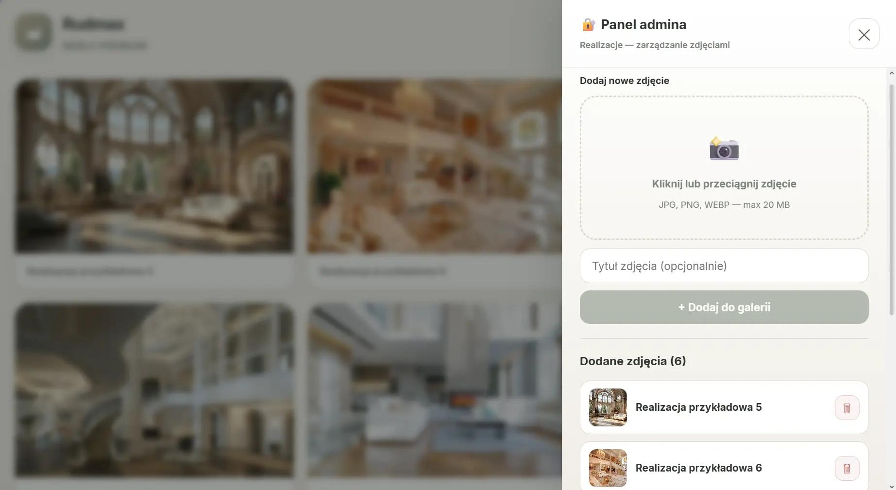
Task: Click the scrollbar up arrow in admin panel
Action: pyautogui.click(x=891, y=73)
